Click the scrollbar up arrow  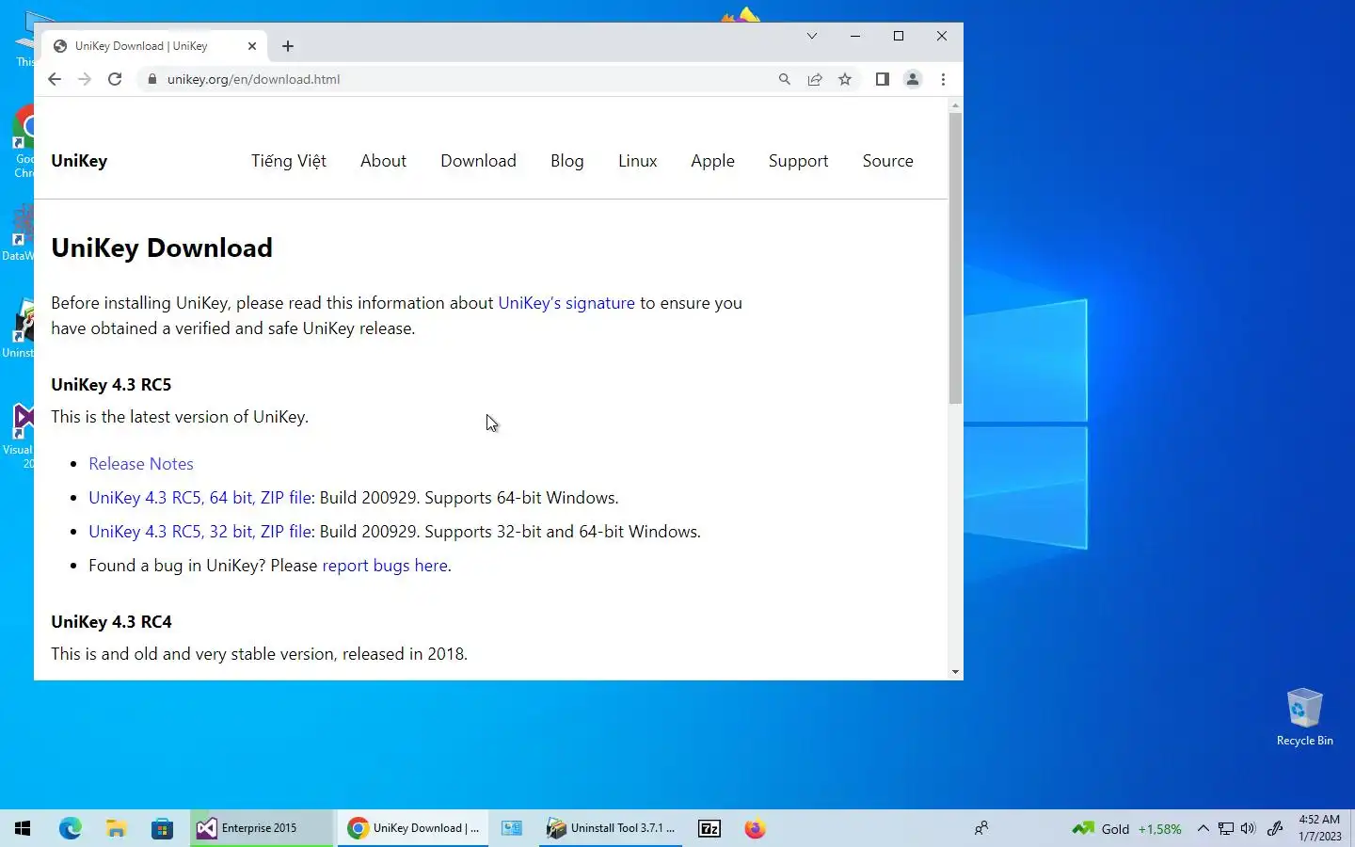(955, 105)
